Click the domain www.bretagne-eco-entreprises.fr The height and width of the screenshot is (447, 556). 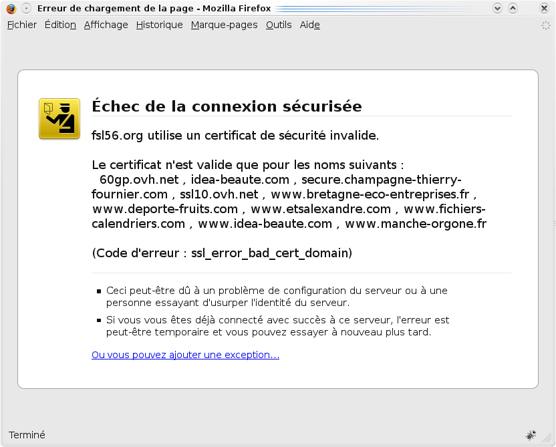tap(370, 194)
